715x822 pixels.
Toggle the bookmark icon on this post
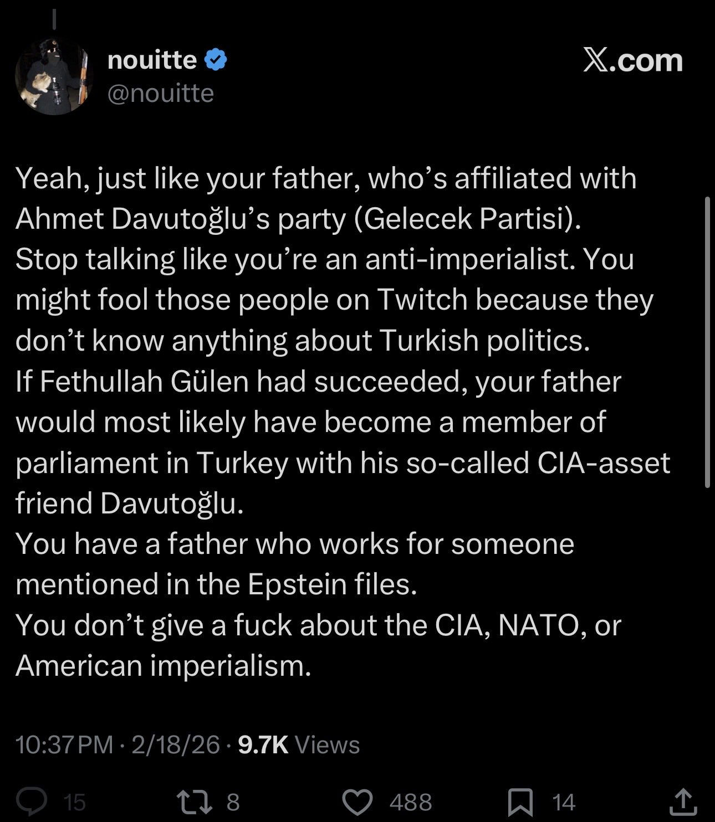521,802
